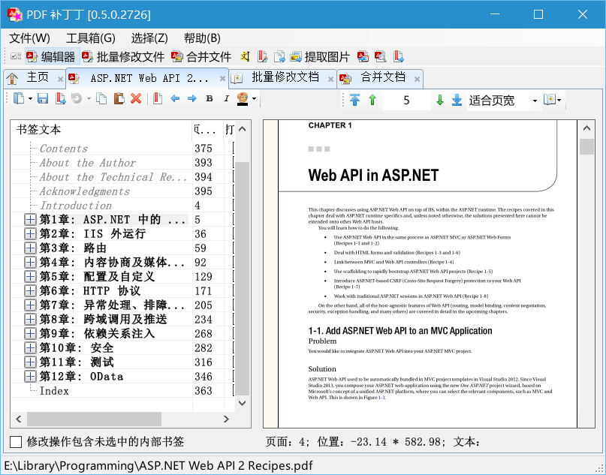Viewport: 606px width, 475px height.
Task: Click the bookmark list horizontal scrollbar thumb
Action: (x=94, y=419)
